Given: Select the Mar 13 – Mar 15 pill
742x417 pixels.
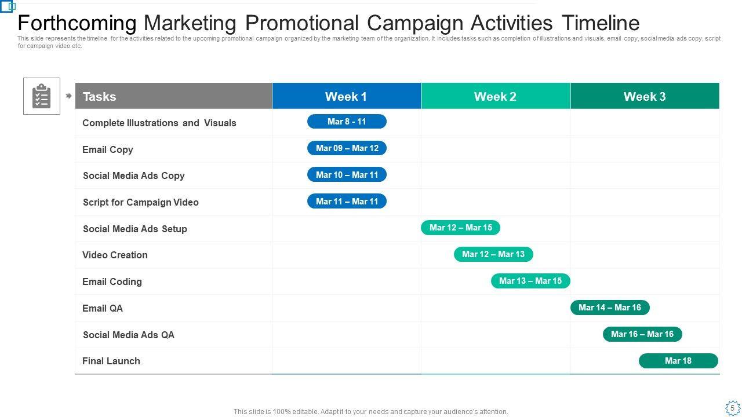Looking at the screenshot, I should 530,281.
